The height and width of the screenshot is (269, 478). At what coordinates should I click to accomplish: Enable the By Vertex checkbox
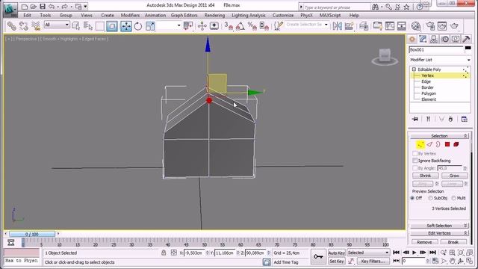(x=415, y=153)
